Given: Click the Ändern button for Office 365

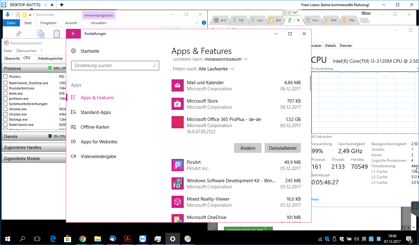Looking at the screenshot, I should pyautogui.click(x=248, y=148).
